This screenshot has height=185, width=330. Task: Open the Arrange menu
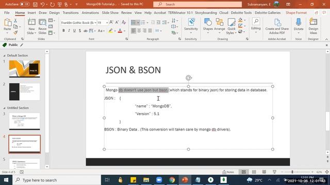[x=220, y=26]
